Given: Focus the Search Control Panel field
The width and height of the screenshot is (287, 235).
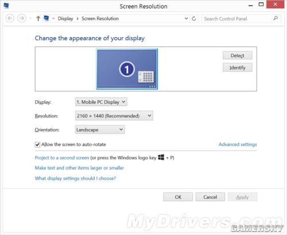Looking at the screenshot, I should 237,19.
